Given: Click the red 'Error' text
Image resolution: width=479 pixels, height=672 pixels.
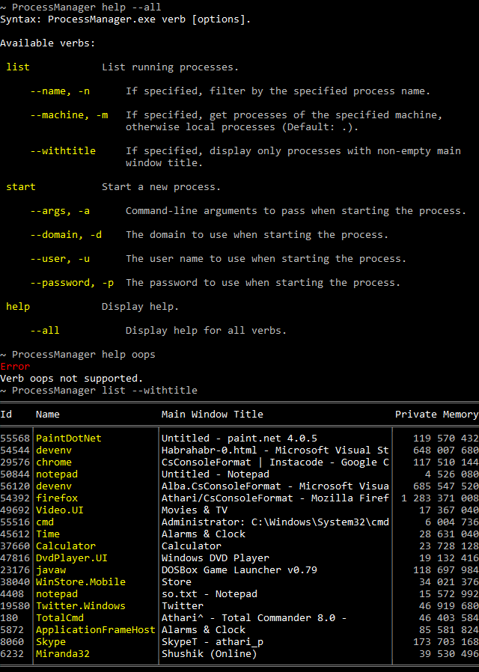Looking at the screenshot, I should point(15,367).
